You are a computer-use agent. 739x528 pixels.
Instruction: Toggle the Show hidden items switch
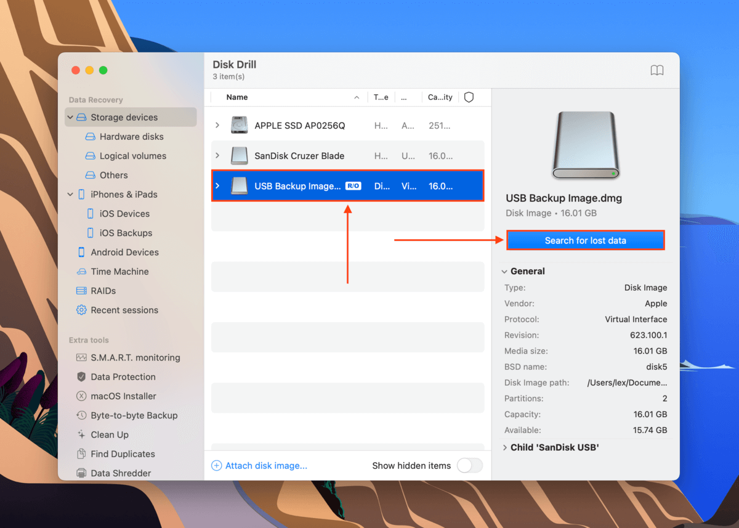click(469, 466)
